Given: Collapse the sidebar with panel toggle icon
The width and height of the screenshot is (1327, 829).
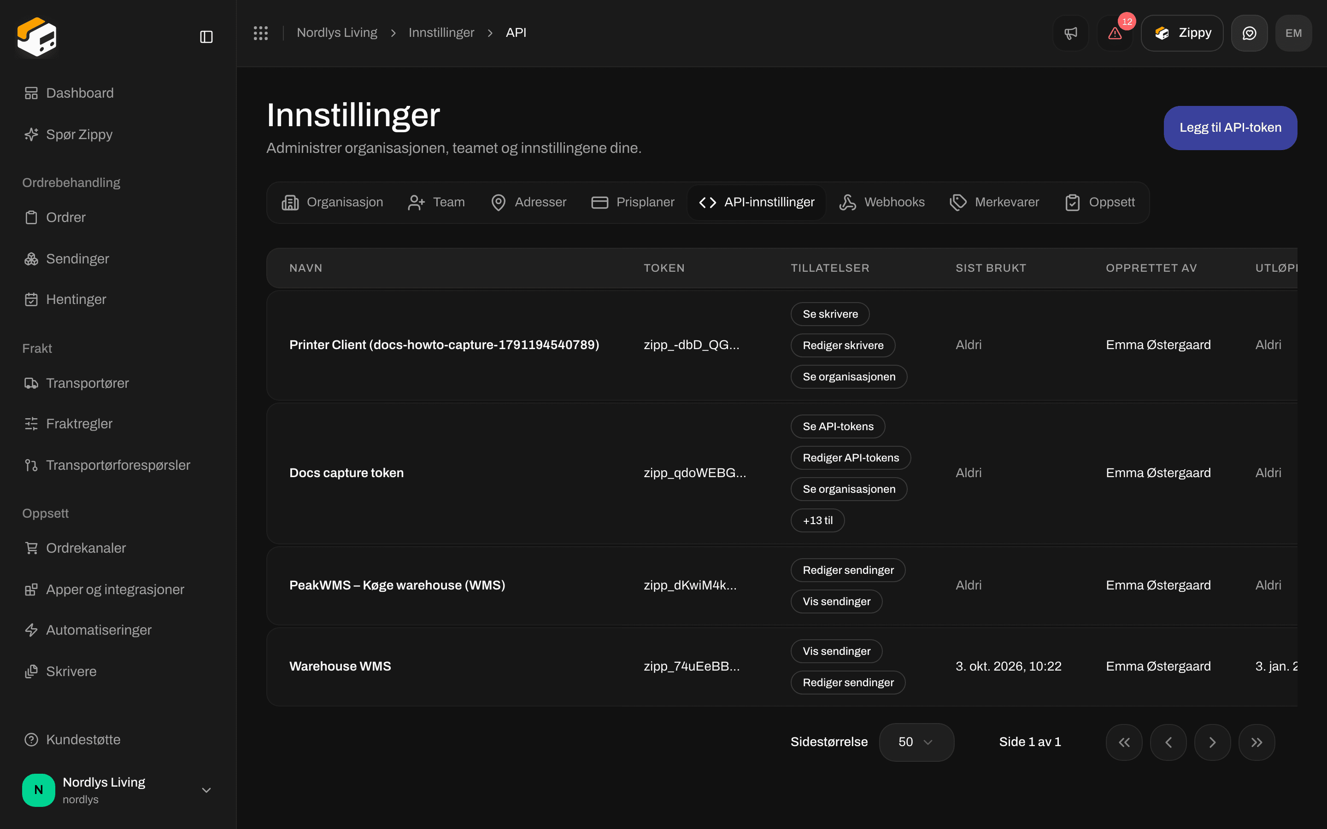Looking at the screenshot, I should 206,37.
